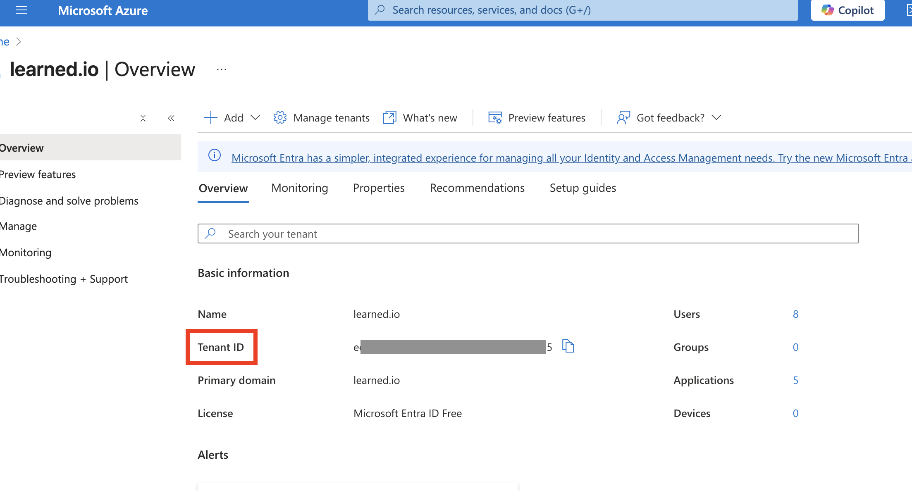The height and width of the screenshot is (491, 912).
Task: Click the Microsoft Entra banner link
Action: click(x=569, y=158)
